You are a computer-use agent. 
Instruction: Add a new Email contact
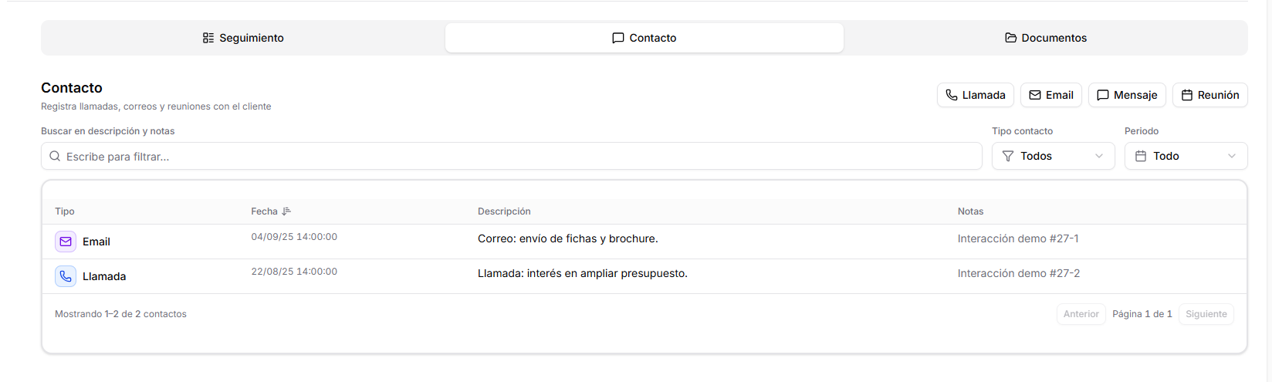[1051, 95]
